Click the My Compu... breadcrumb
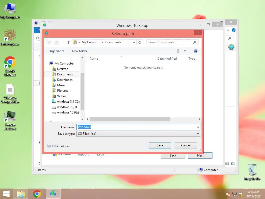This screenshot has width=265, height=199. [91, 42]
